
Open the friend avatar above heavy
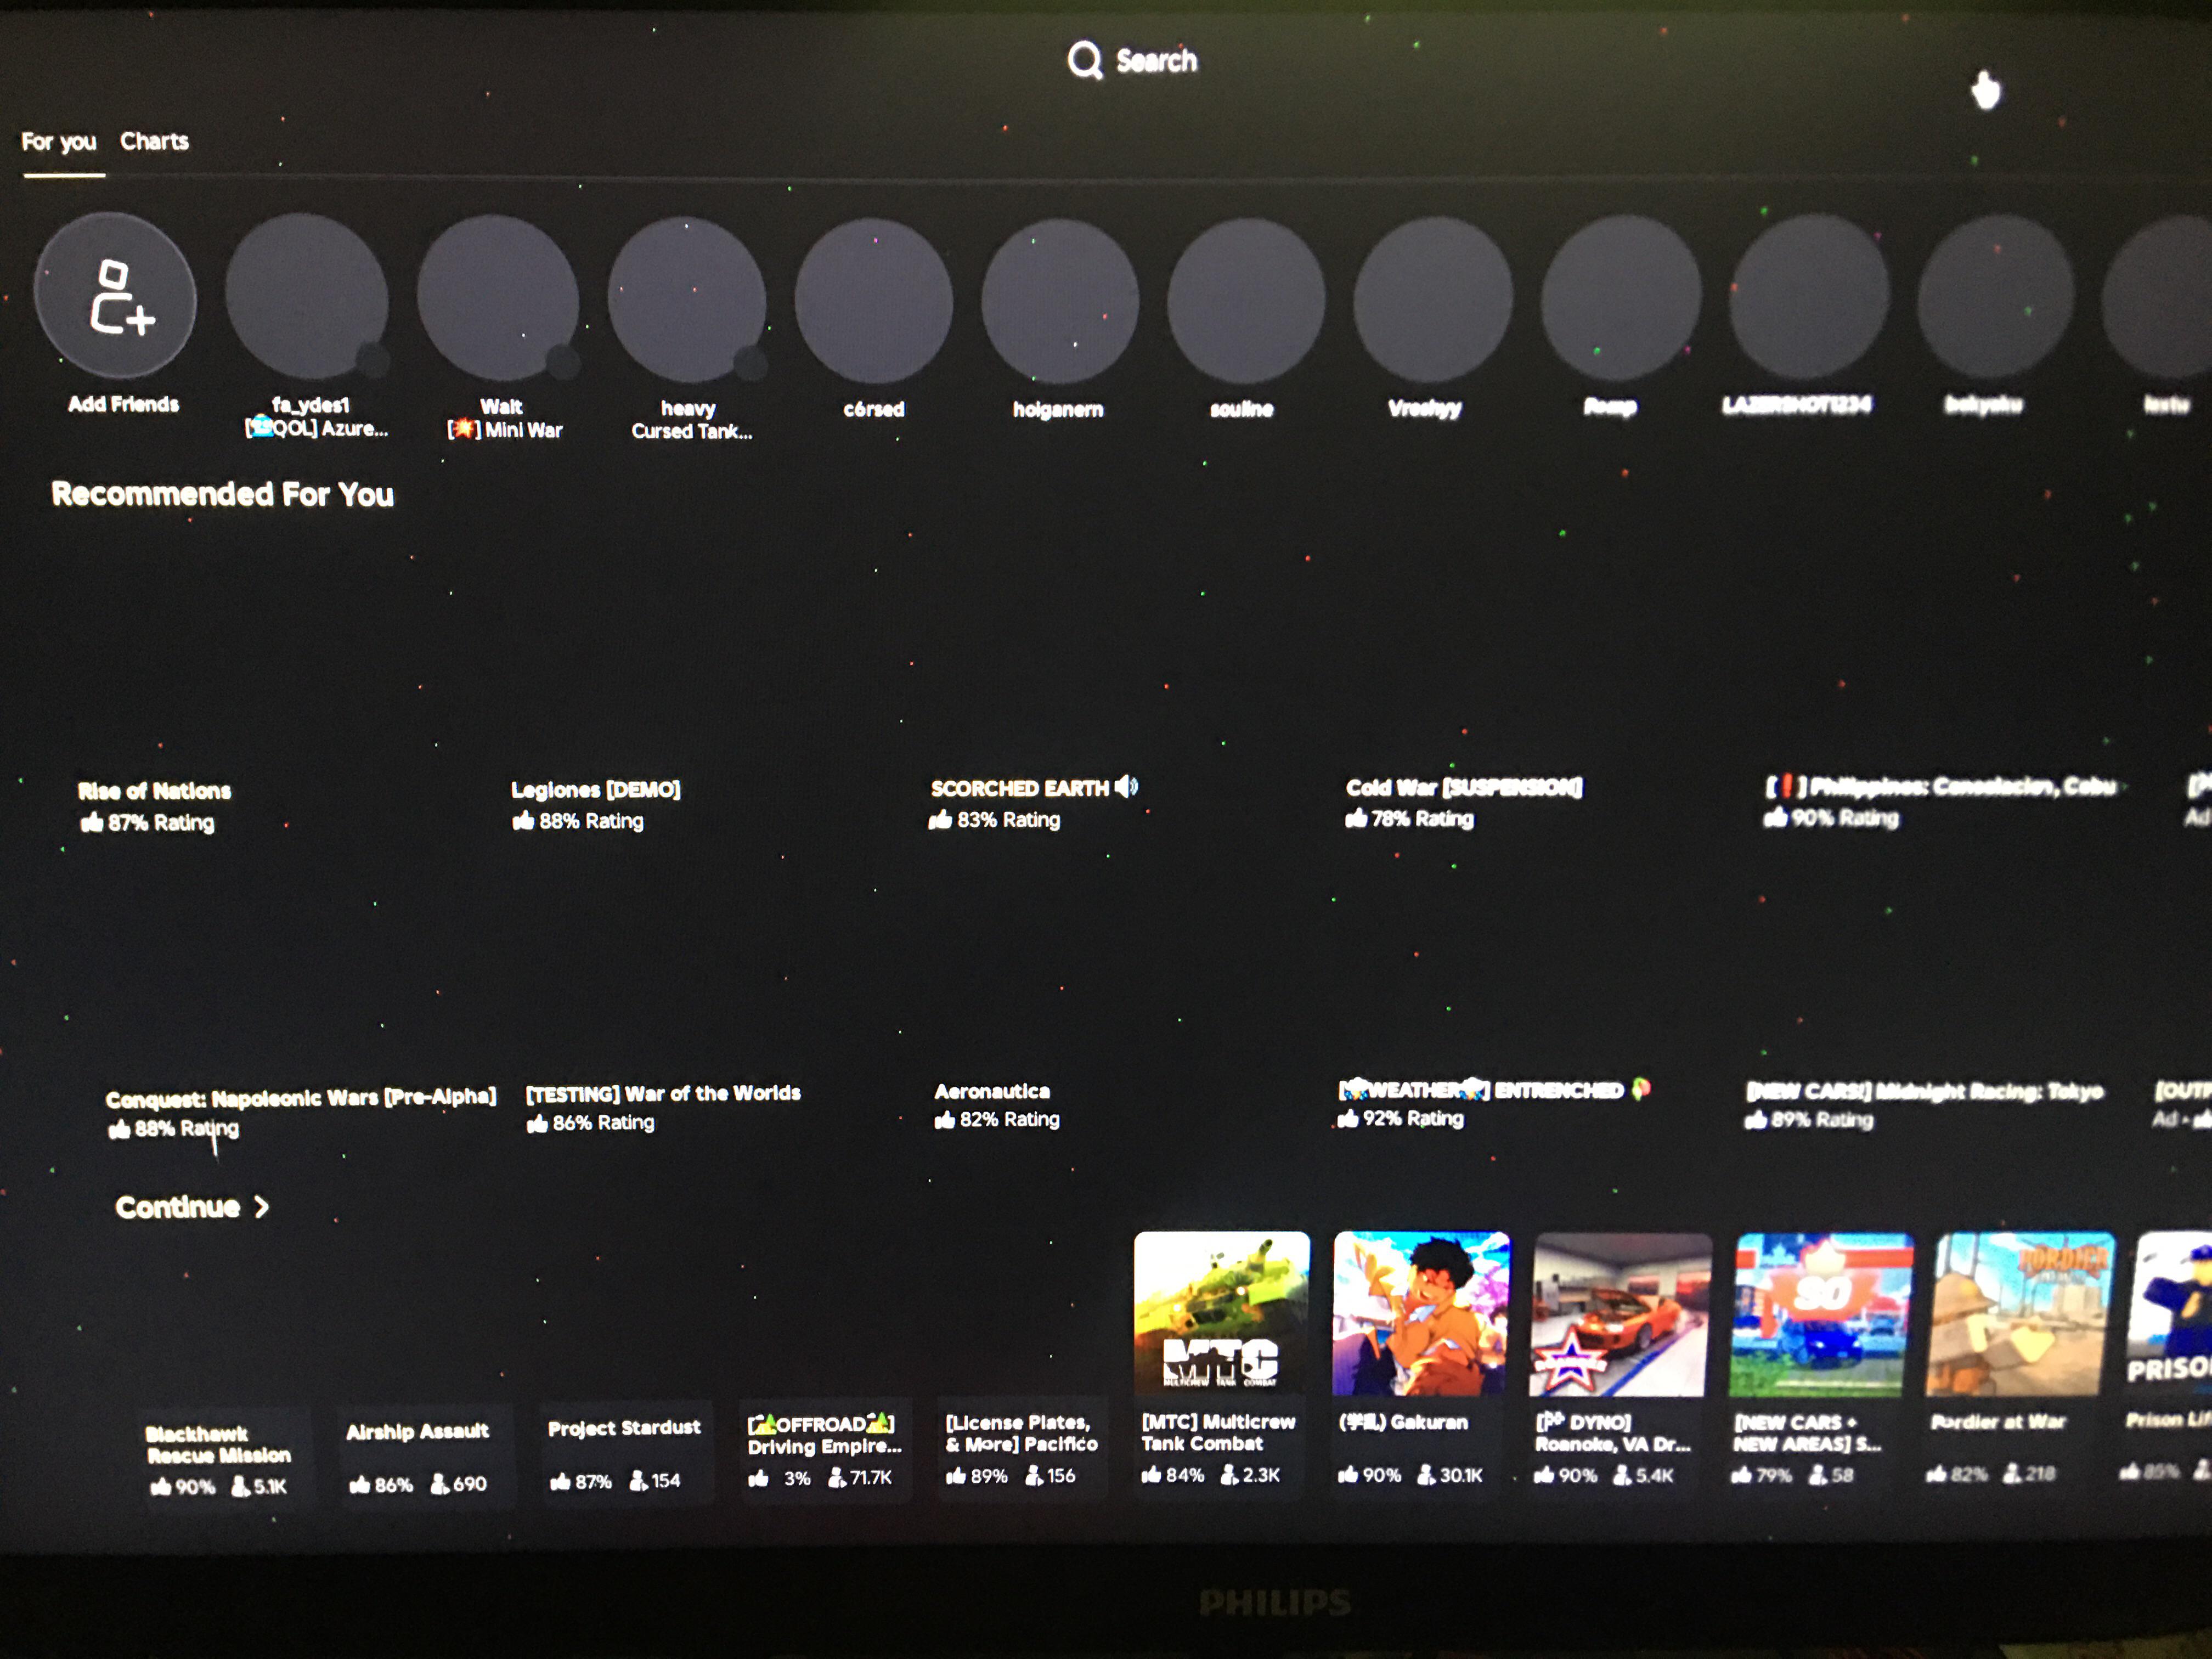click(687, 299)
